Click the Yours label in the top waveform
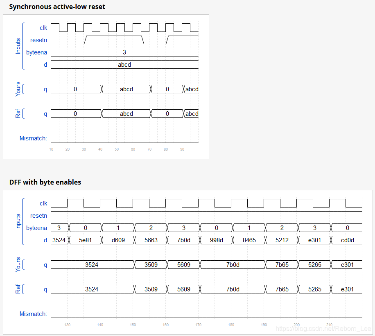The height and width of the screenshot is (336, 375). pyautogui.click(x=18, y=89)
